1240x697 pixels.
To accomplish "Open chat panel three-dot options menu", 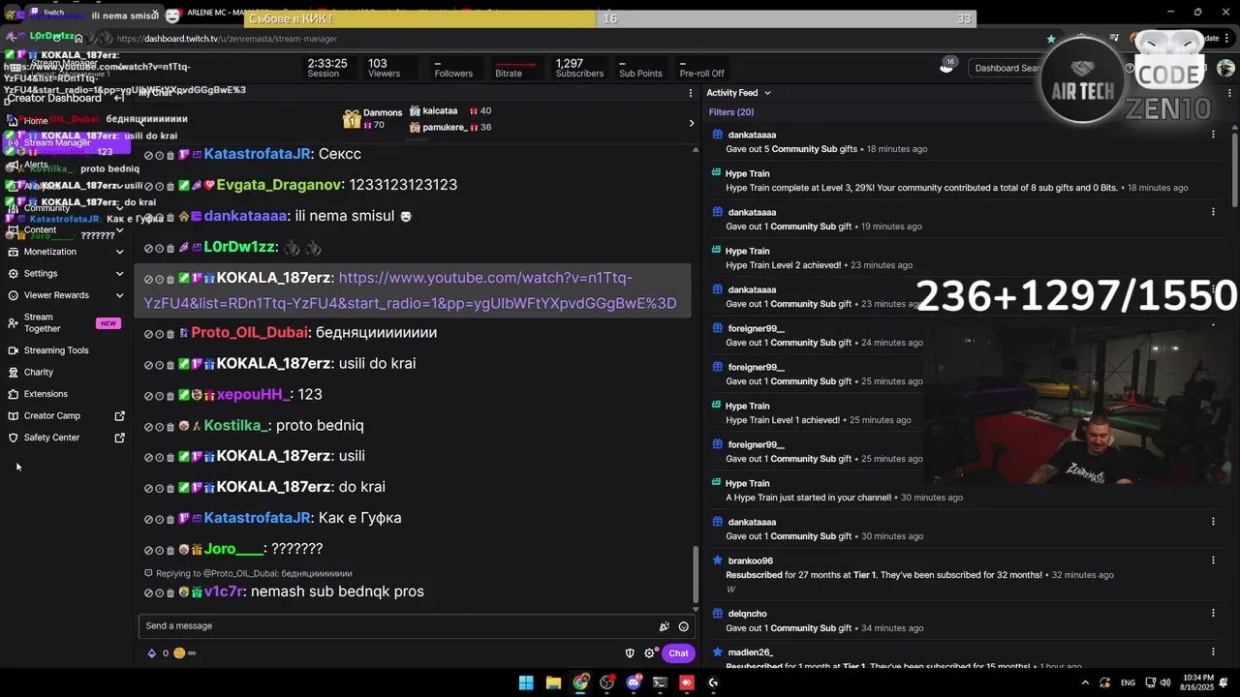I will click(691, 93).
